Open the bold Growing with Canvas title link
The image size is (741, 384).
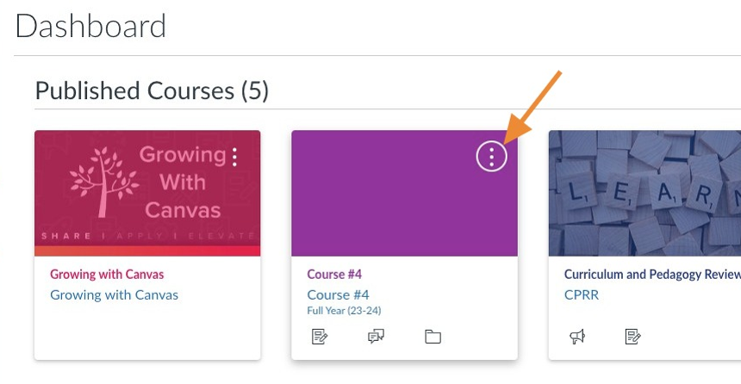click(x=107, y=275)
